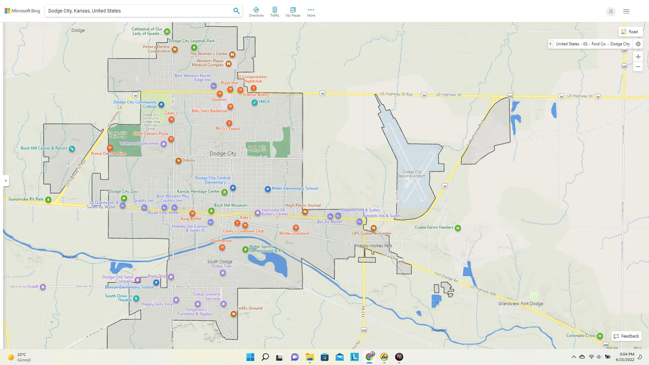The height and width of the screenshot is (365, 649).
Task: Click the Windows taskbar Search icon
Action: (x=265, y=357)
